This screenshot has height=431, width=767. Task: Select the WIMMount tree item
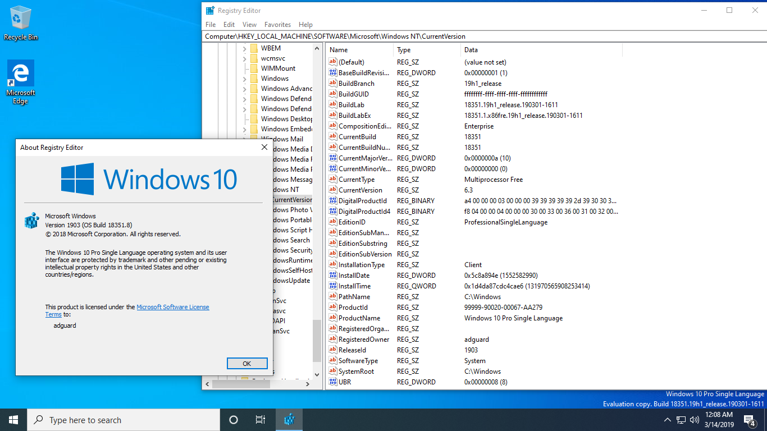click(278, 68)
